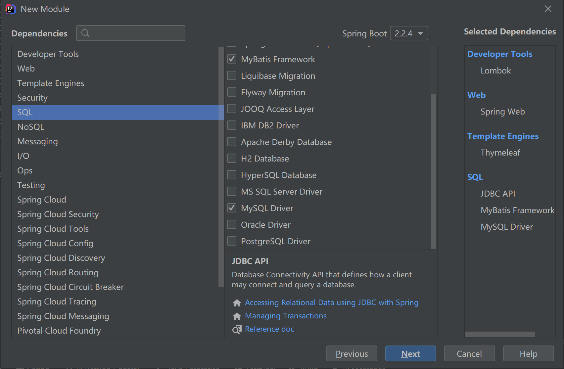Uncheck the MyBatis Framework checkbox
This screenshot has height=369, width=564.
232,59
